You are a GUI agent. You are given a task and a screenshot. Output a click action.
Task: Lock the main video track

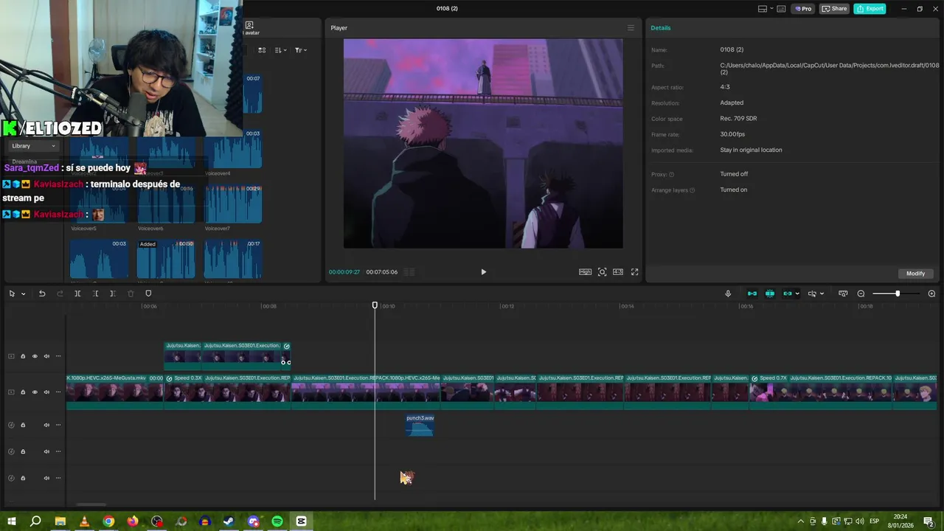pos(23,392)
